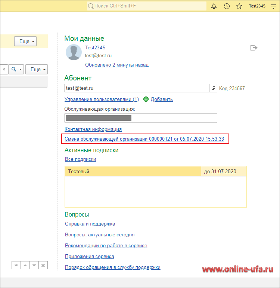280x288 pixels.
Task: Open Приложения сервиса link
Action: (90, 257)
